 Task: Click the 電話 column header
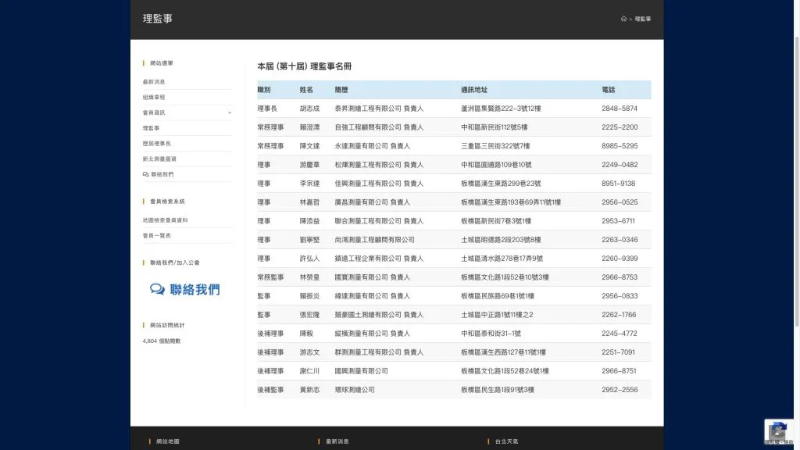click(609, 90)
